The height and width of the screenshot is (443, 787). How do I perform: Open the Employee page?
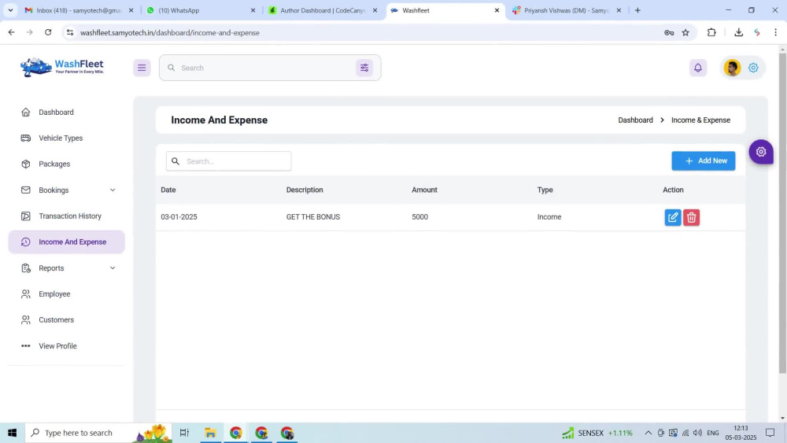point(54,294)
